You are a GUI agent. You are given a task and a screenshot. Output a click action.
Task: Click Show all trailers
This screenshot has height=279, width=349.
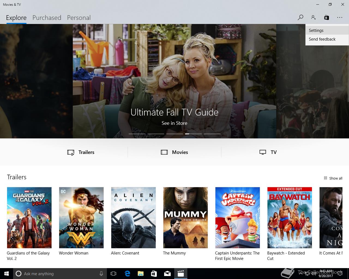333,178
